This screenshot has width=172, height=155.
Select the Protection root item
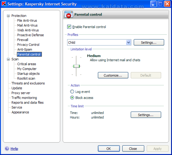pos(19,16)
